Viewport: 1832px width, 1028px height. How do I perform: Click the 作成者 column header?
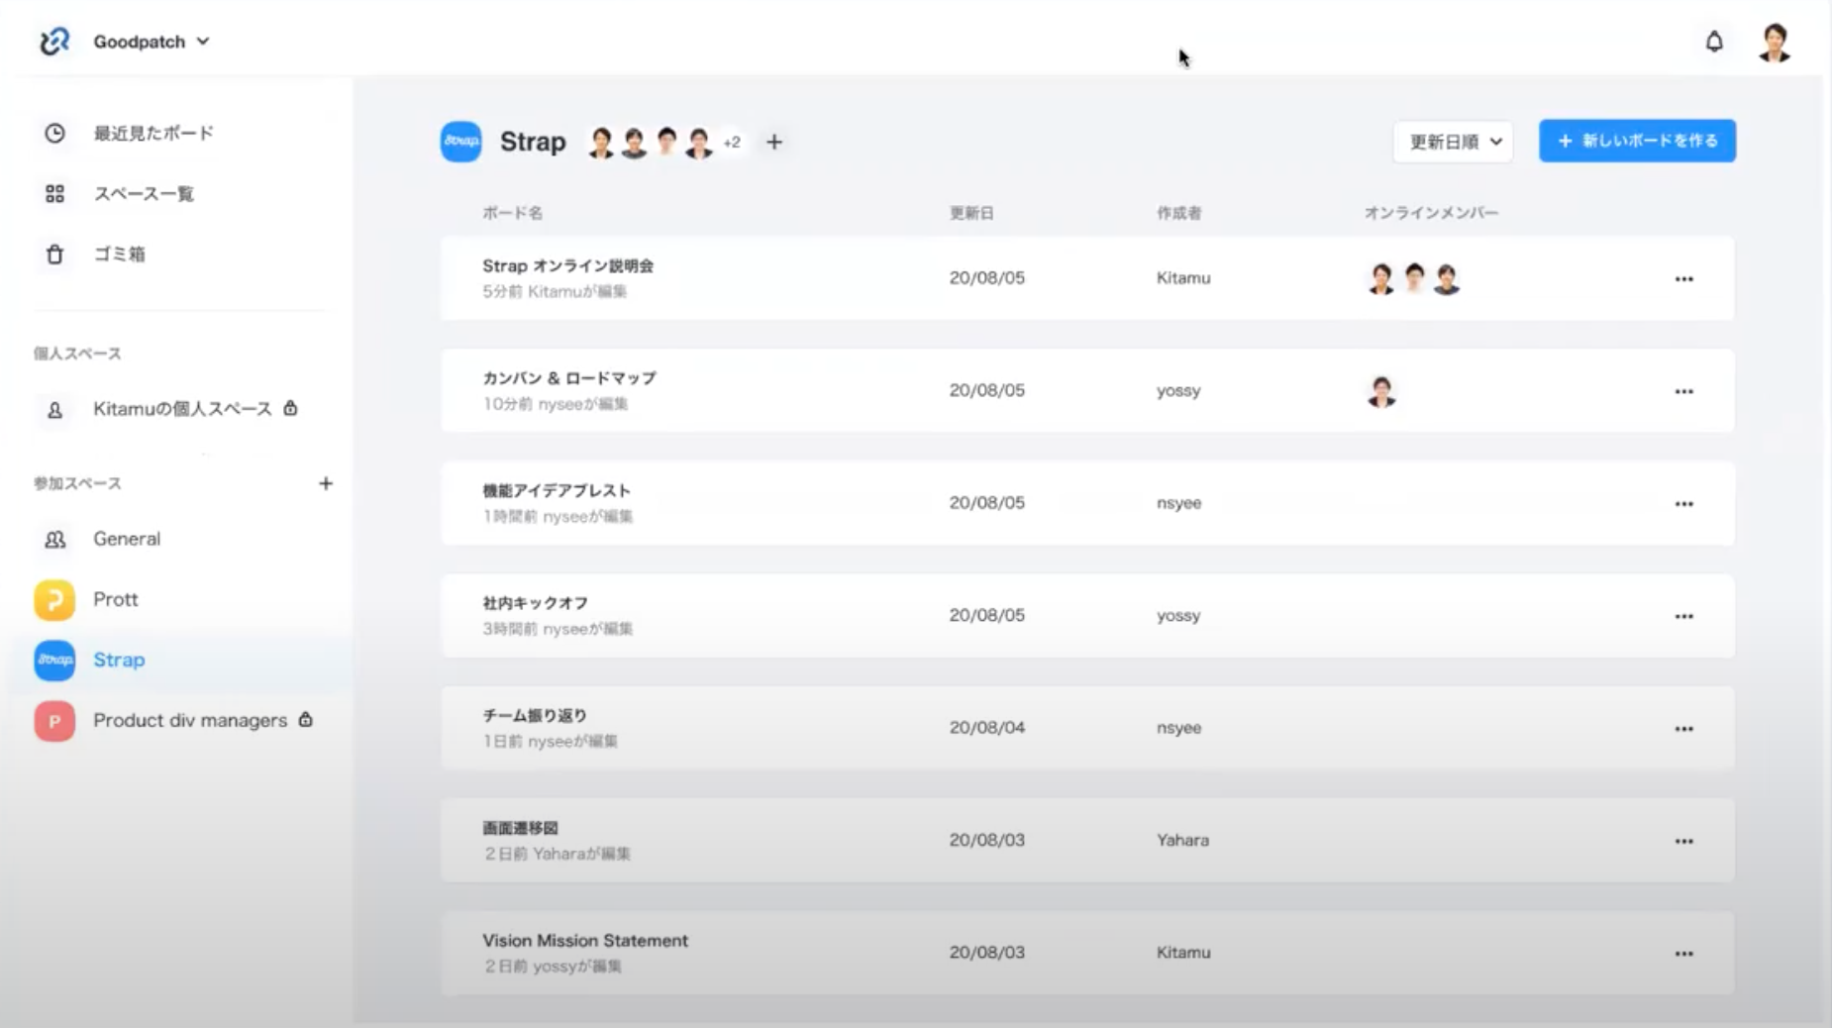(x=1178, y=213)
